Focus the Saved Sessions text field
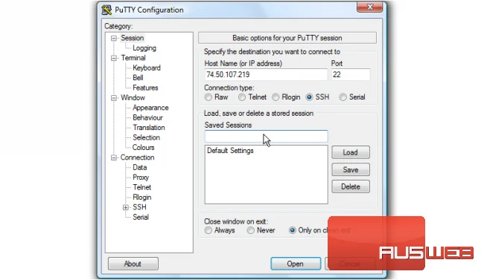 click(x=266, y=136)
